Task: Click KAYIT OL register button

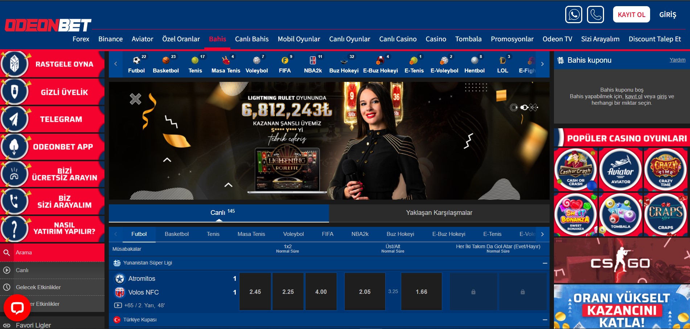Action: pyautogui.click(x=632, y=14)
